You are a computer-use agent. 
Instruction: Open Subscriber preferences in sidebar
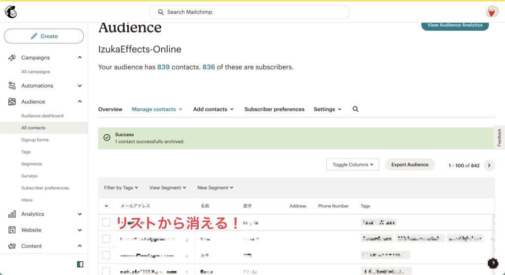[45, 188]
